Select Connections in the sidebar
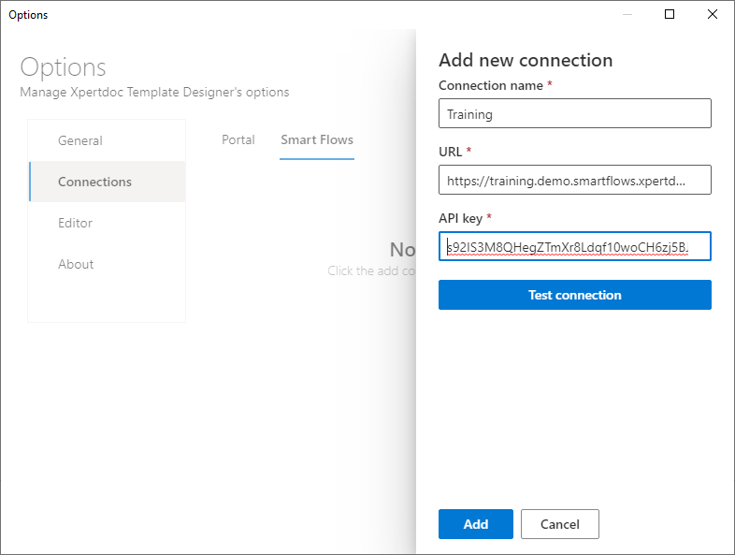Viewport: 735px width, 555px height. coord(107,182)
